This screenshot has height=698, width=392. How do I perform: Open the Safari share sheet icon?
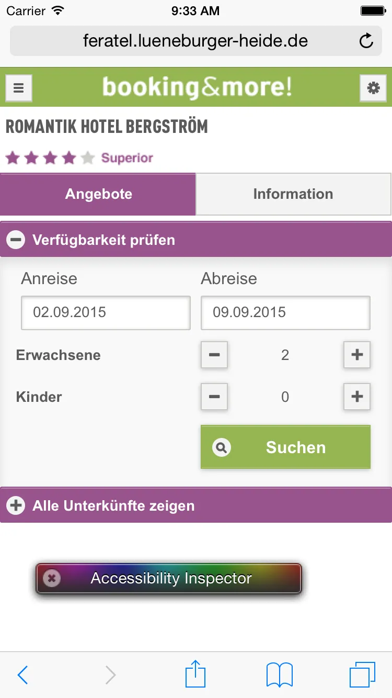tap(195, 674)
